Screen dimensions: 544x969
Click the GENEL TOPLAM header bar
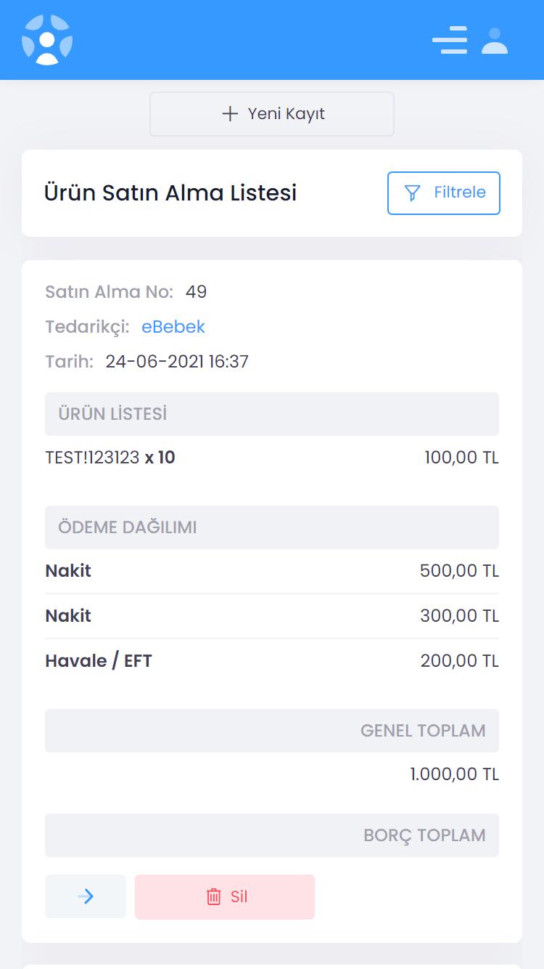click(x=272, y=731)
